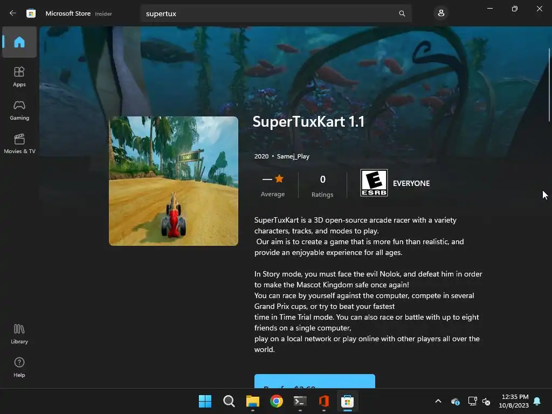Expand the hidden tray icons chevron
The height and width of the screenshot is (414, 552).
(x=438, y=401)
